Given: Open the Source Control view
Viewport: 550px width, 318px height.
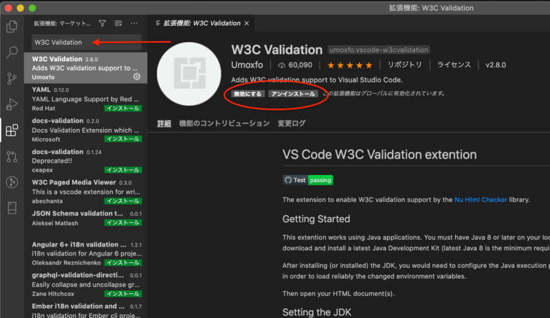Looking at the screenshot, I should [x=12, y=78].
